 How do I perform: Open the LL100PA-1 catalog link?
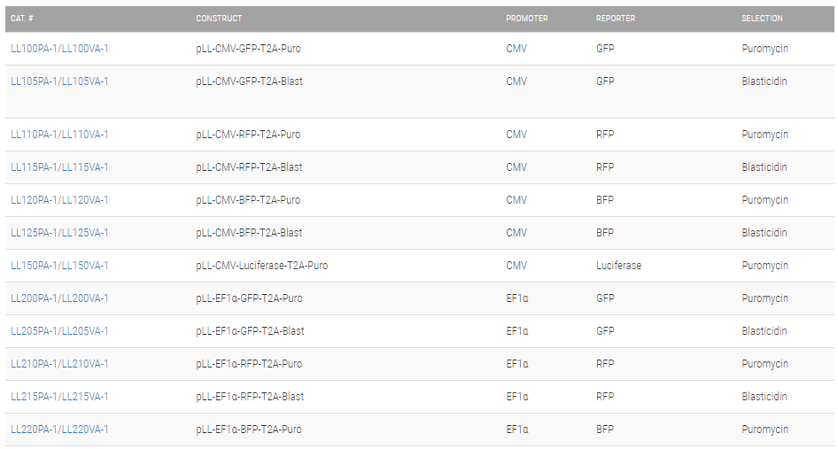coord(34,49)
